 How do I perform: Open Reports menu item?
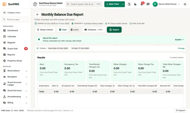[15, 55]
